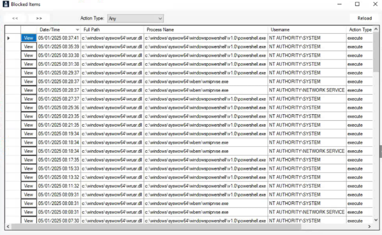View the 08:23:35 blocked entry

[x=29, y=116]
